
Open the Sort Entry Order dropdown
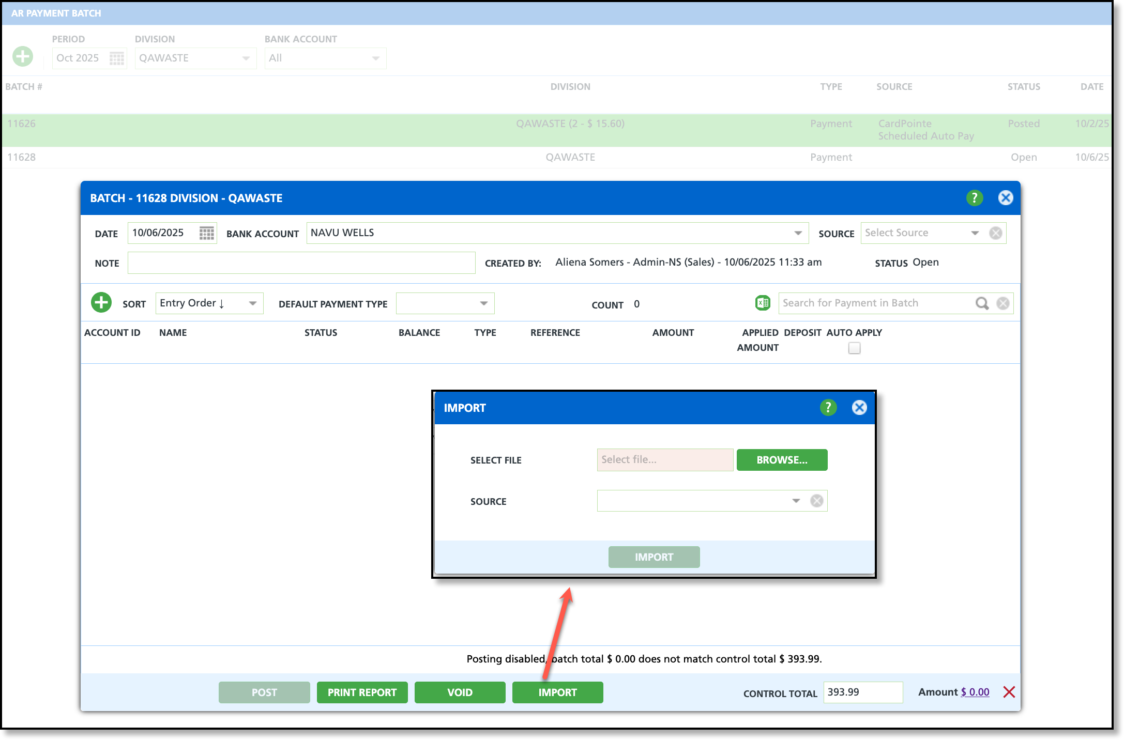(253, 303)
